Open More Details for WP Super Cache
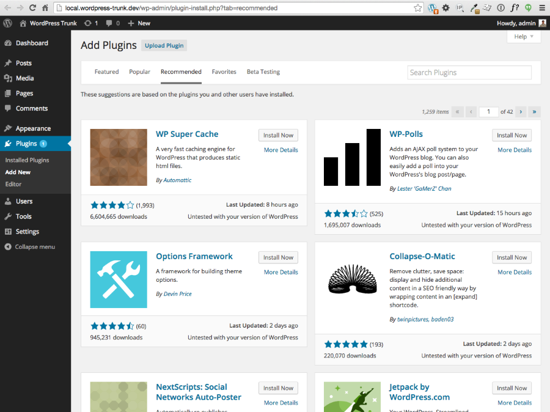The height and width of the screenshot is (412, 550). point(281,150)
